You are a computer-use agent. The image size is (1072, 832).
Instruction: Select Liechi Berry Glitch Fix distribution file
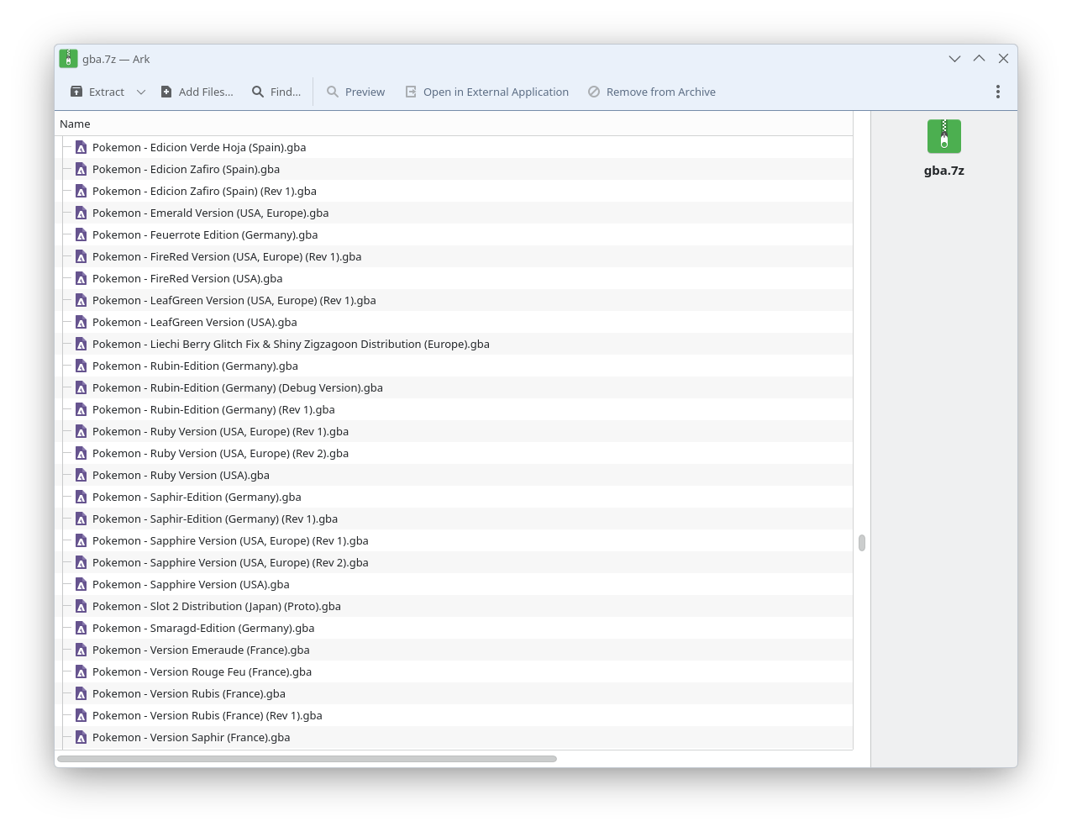point(454,344)
